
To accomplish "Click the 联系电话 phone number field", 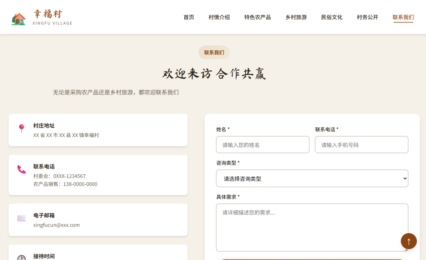I will [362, 145].
